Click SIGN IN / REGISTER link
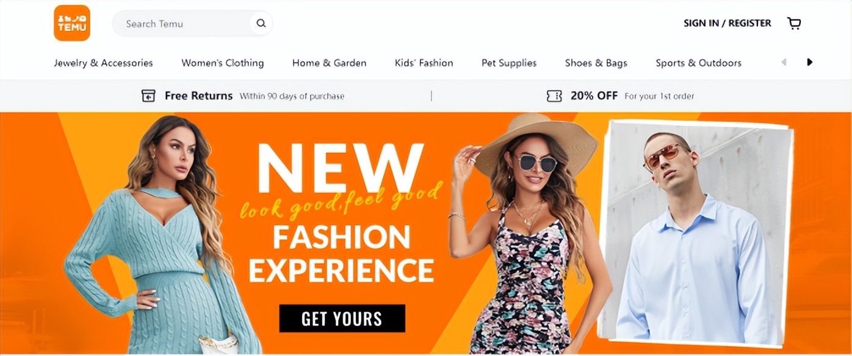852x356 pixels. pyautogui.click(x=727, y=23)
